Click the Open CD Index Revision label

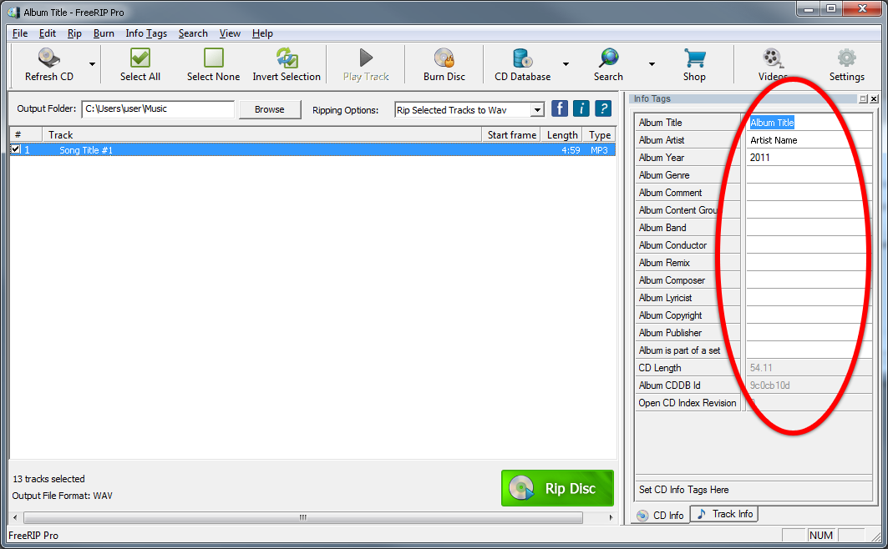point(688,403)
